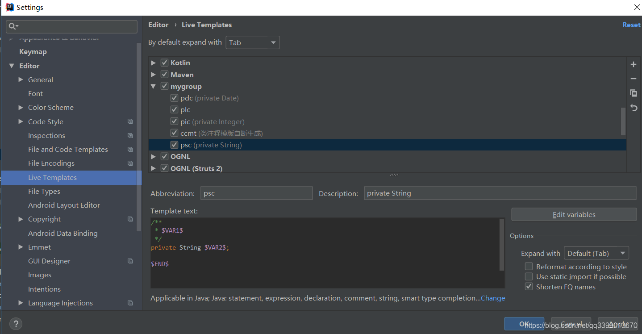The width and height of the screenshot is (642, 334).
Task: Open the File Types settings page
Action: (44, 191)
